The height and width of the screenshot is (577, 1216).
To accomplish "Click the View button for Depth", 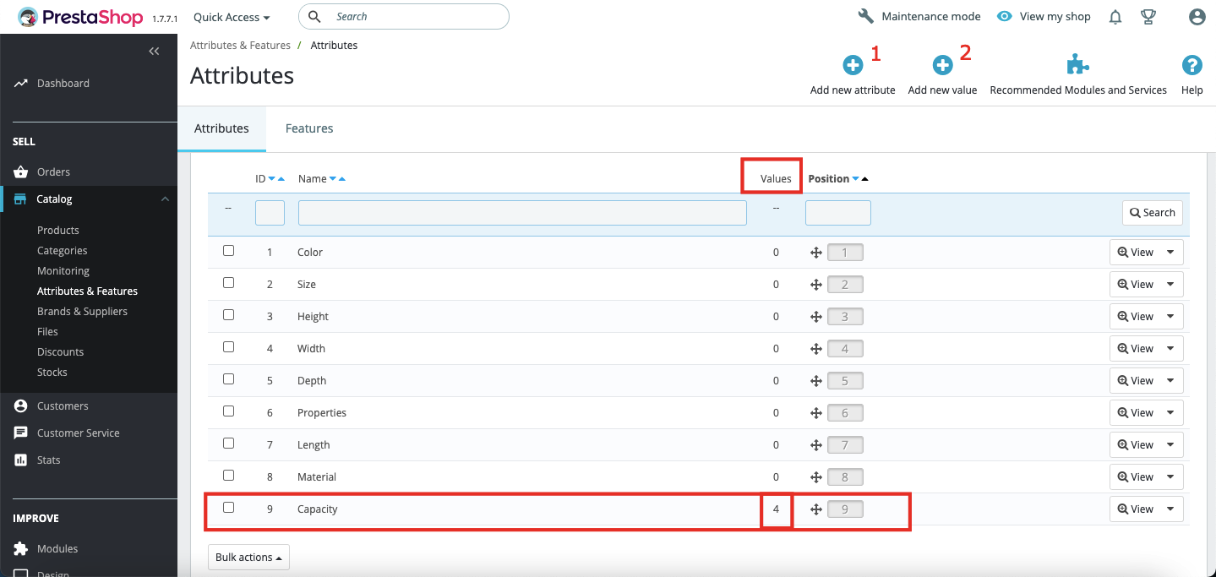I will point(1135,381).
